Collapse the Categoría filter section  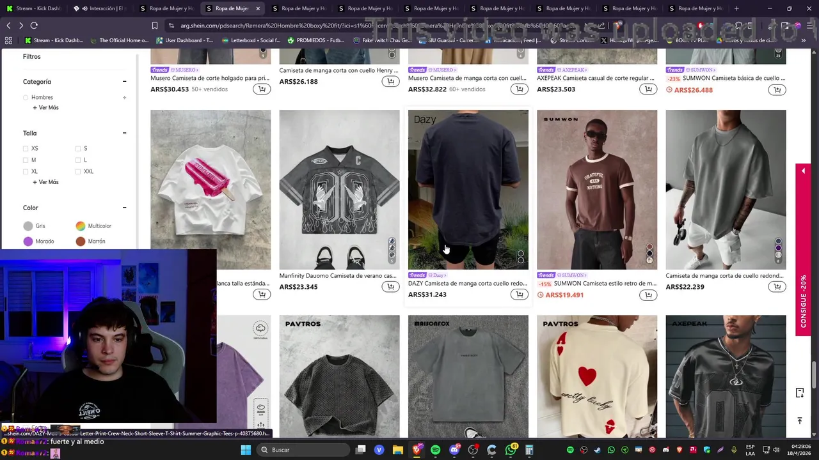click(x=124, y=82)
